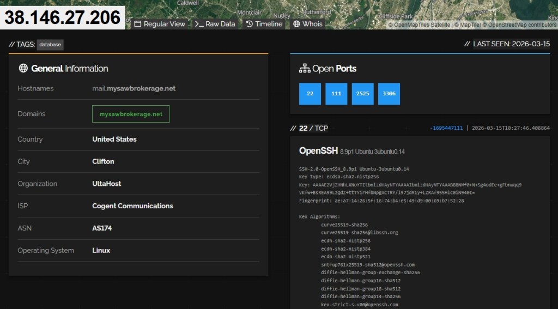Click the 38.146.27.206 IP address heading
The width and height of the screenshot is (558, 309).
(x=63, y=17)
